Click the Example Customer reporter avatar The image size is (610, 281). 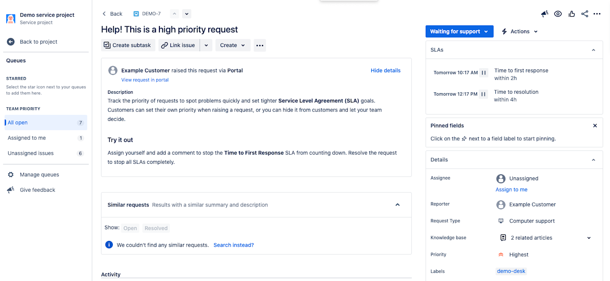pyautogui.click(x=501, y=204)
